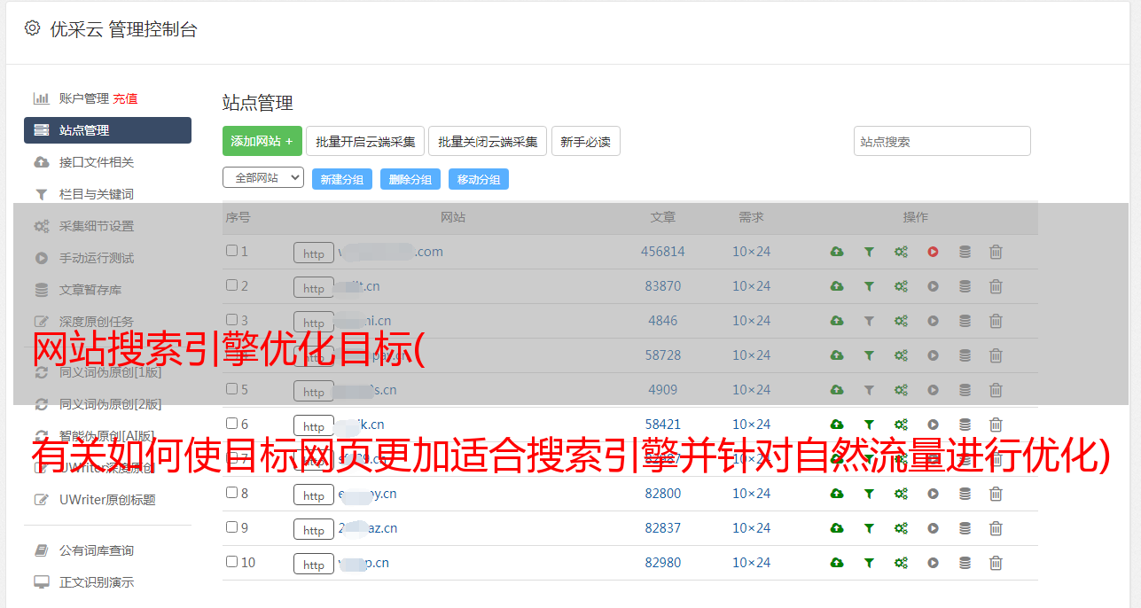Screen dimensions: 1141x608
Task: Click the filter icon for the 456814-article site
Action: [x=869, y=252]
